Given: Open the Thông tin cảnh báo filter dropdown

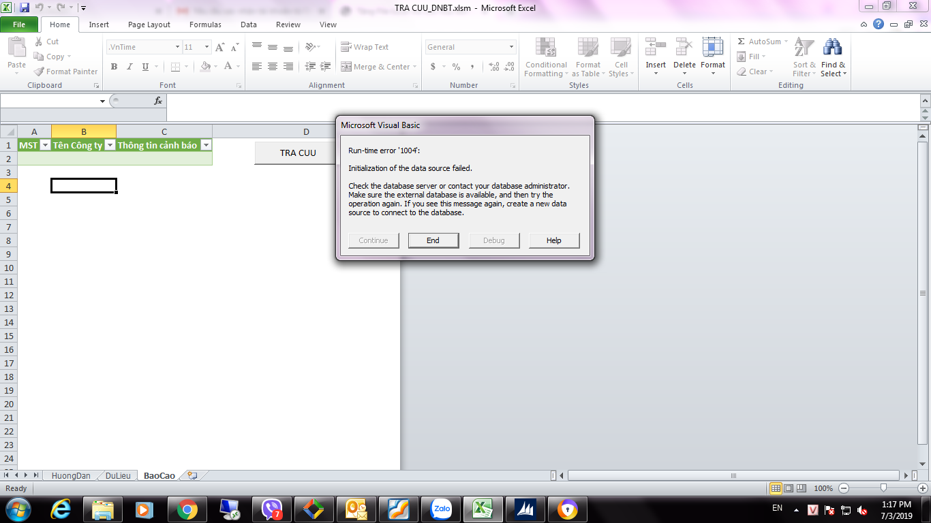Looking at the screenshot, I should coord(205,145).
